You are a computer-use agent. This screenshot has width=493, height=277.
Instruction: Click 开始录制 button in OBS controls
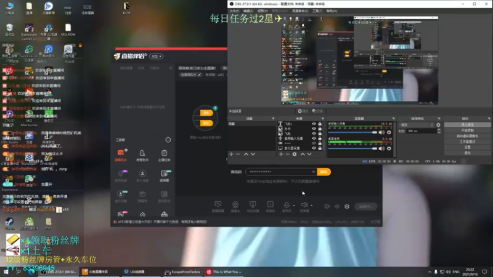pos(467,130)
